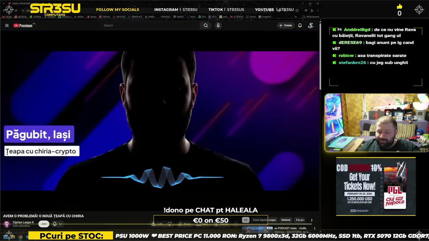The width and height of the screenshot is (429, 241).
Task: Focus the YouTube Search field
Action: click(x=151, y=25)
